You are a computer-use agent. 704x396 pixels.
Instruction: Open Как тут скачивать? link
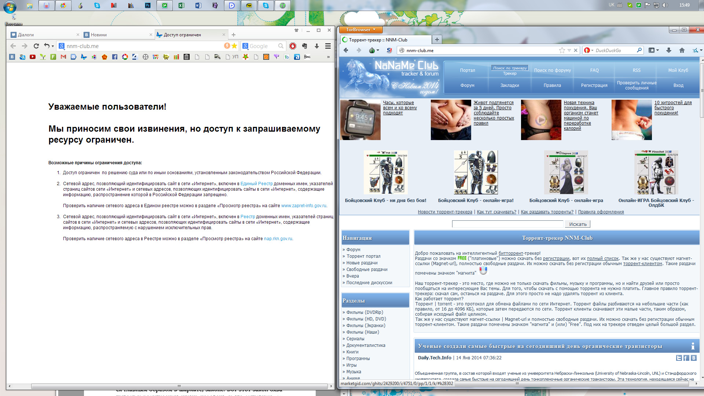496,212
